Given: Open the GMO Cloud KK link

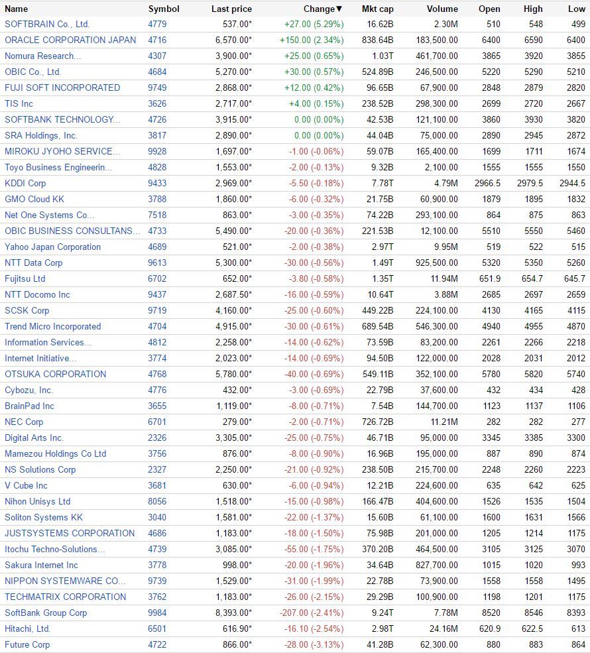Looking at the screenshot, I should click(34, 199).
